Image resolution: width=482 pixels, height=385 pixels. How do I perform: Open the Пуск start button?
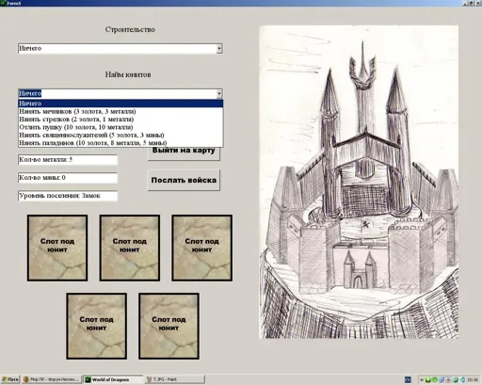10,379
